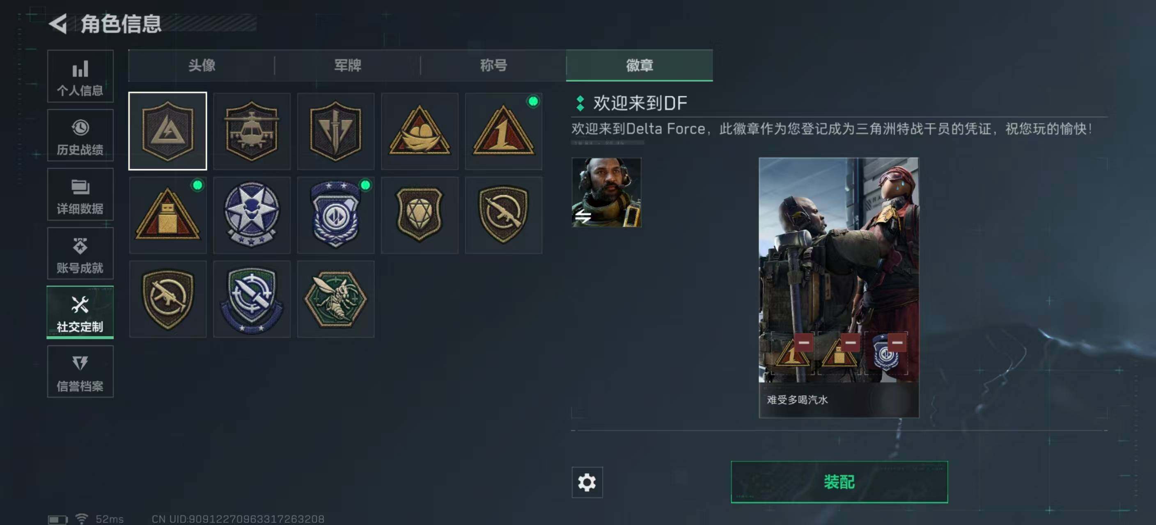Open the 军牌 tab
The width and height of the screenshot is (1156, 525).
pos(347,66)
